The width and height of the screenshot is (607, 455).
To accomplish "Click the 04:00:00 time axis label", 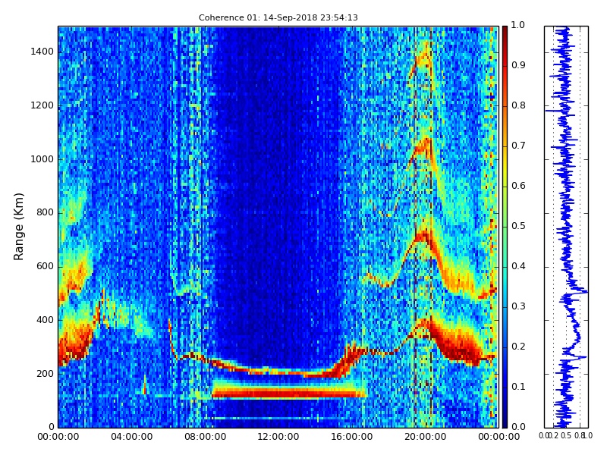I will point(131,437).
